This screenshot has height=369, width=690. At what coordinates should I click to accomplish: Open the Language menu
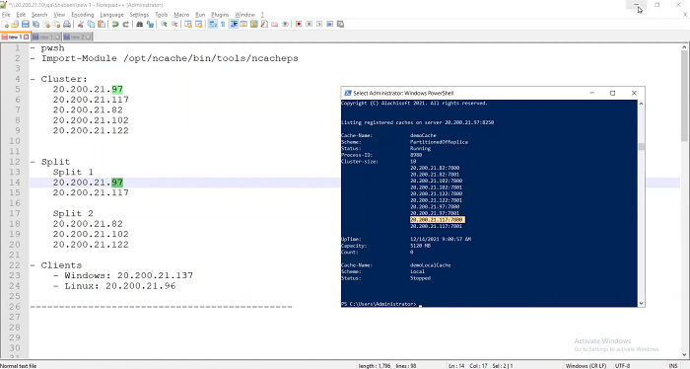[x=111, y=15]
